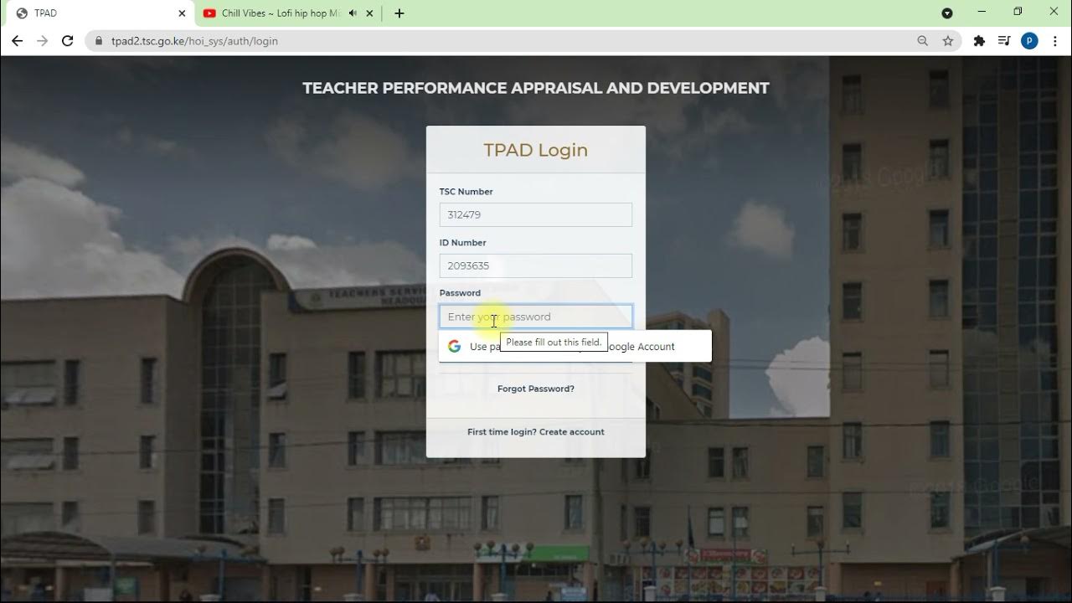The height and width of the screenshot is (603, 1072).
Task: Click the browser back arrow
Action: pos(17,40)
